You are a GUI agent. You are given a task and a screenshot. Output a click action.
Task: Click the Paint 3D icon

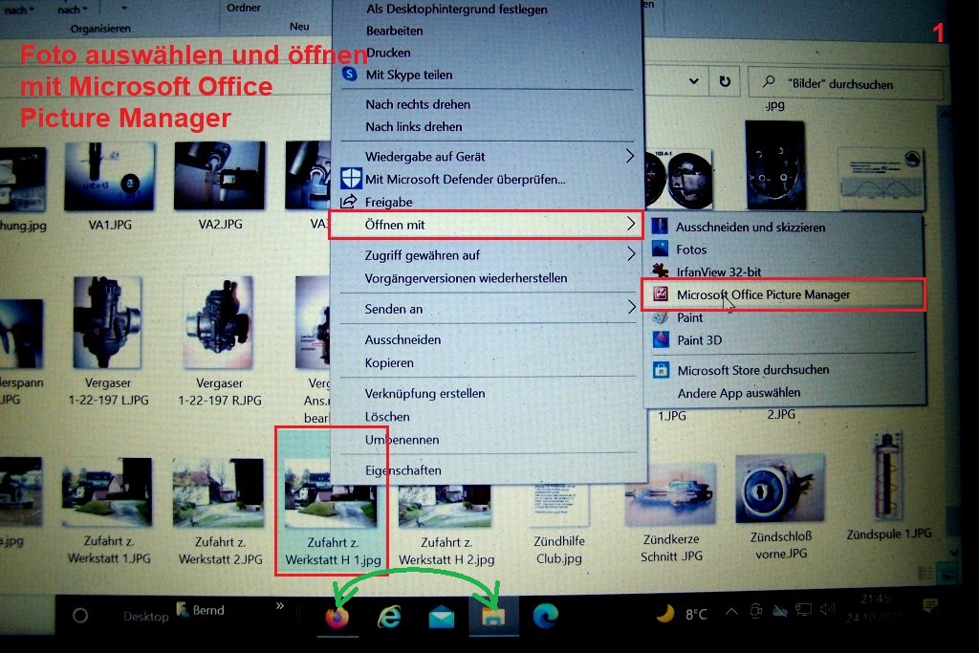pyautogui.click(x=661, y=339)
